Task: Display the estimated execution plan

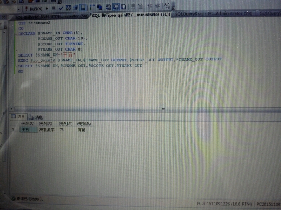Action: [68, 8]
